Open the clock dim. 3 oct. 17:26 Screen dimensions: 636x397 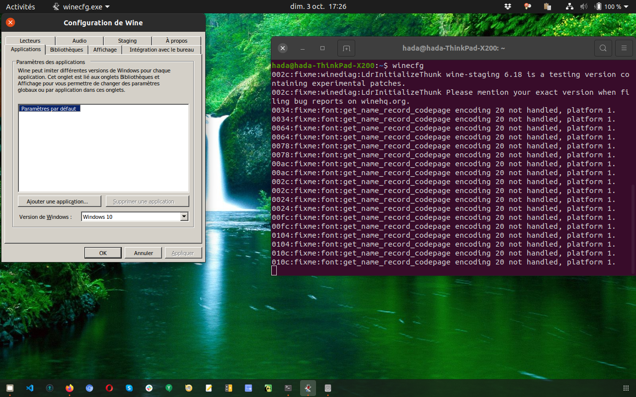point(318,6)
